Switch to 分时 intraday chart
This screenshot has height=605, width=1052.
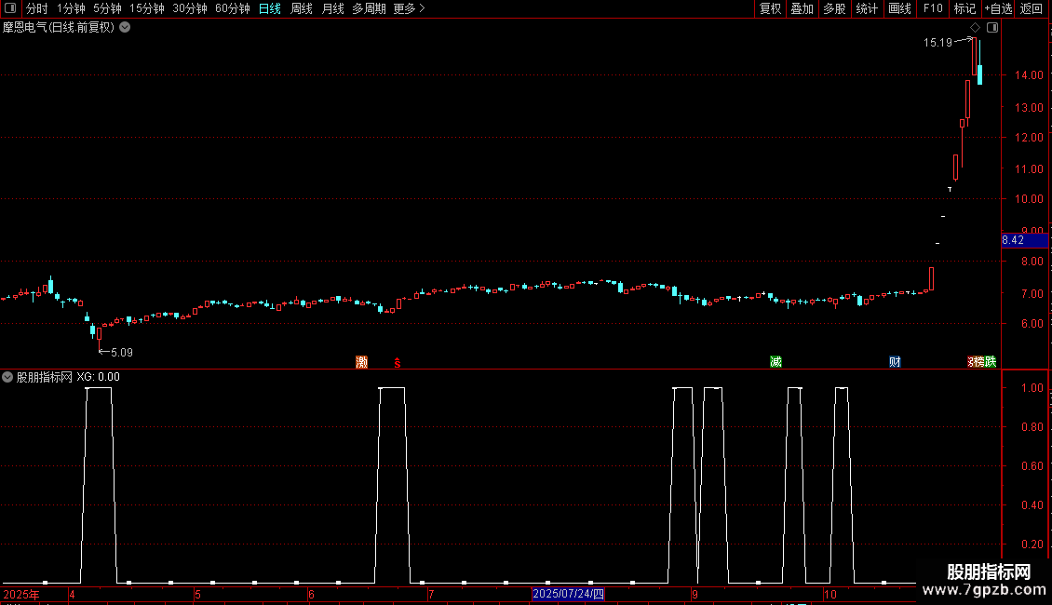[37, 8]
